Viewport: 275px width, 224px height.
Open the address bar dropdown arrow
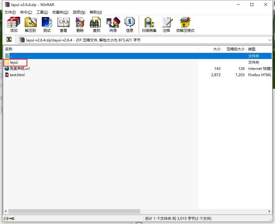pyautogui.click(x=270, y=39)
